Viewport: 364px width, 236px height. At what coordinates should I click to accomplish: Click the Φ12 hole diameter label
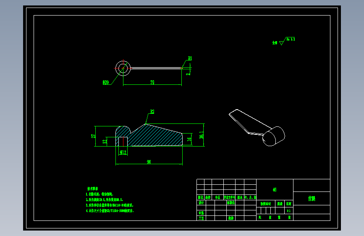pos(123,152)
